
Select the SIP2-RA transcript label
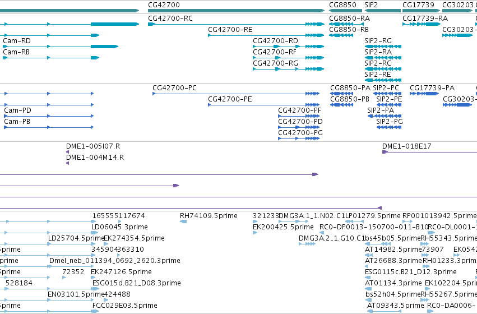point(378,52)
